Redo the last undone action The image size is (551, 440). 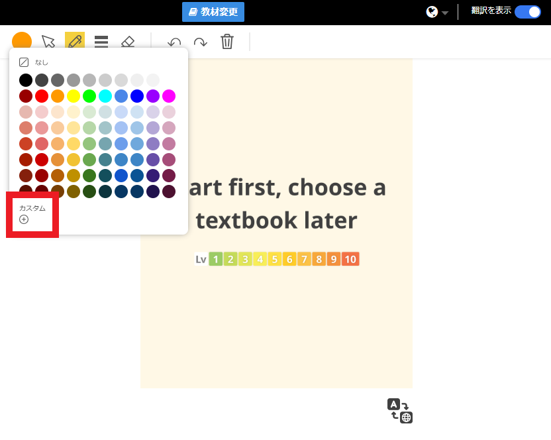point(200,42)
